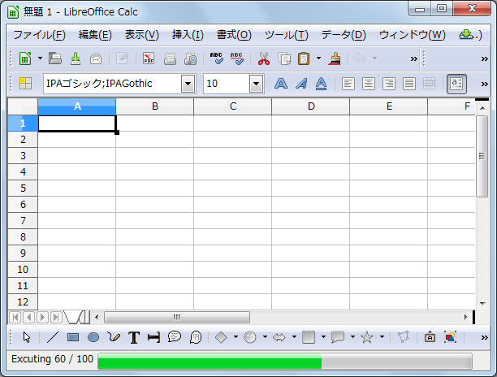Click the font size field showing 10
This screenshot has height=377, width=497.
pyautogui.click(x=227, y=84)
